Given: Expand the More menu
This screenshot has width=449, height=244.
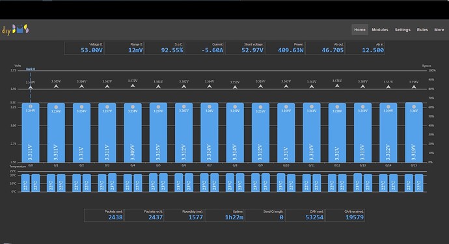Looking at the screenshot, I should coord(439,30).
